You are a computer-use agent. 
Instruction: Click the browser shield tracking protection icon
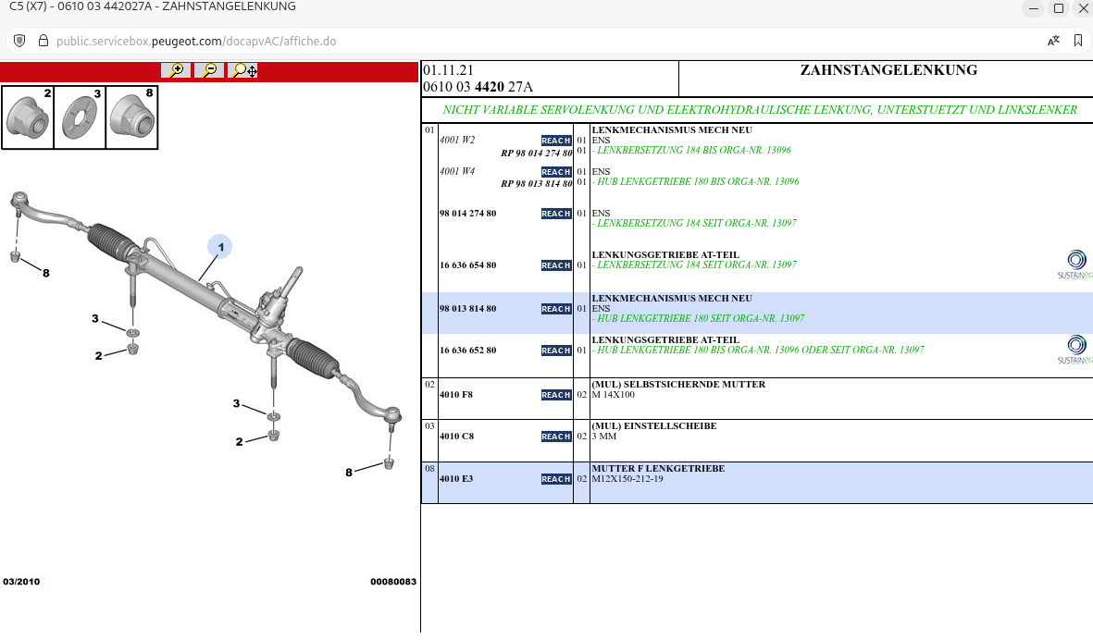[x=19, y=41]
